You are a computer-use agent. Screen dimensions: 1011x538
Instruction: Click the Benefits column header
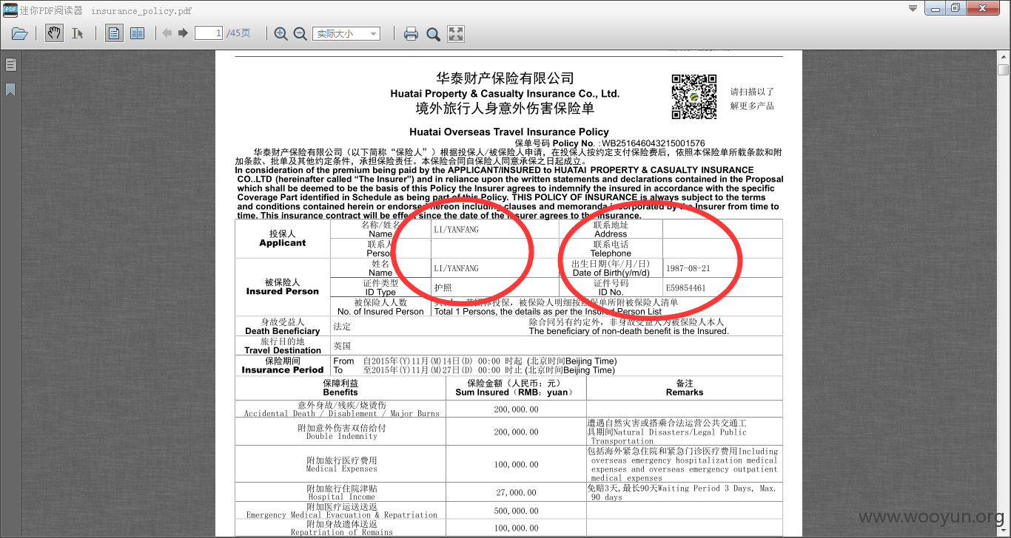(x=340, y=388)
